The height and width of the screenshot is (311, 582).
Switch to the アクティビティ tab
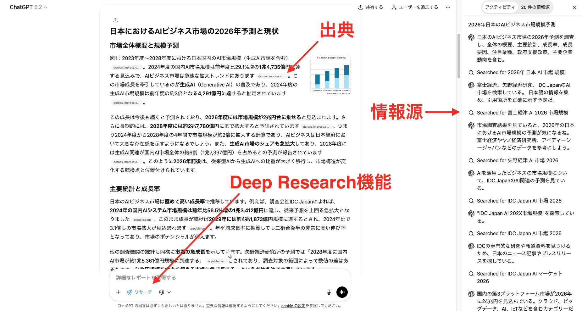(x=500, y=7)
